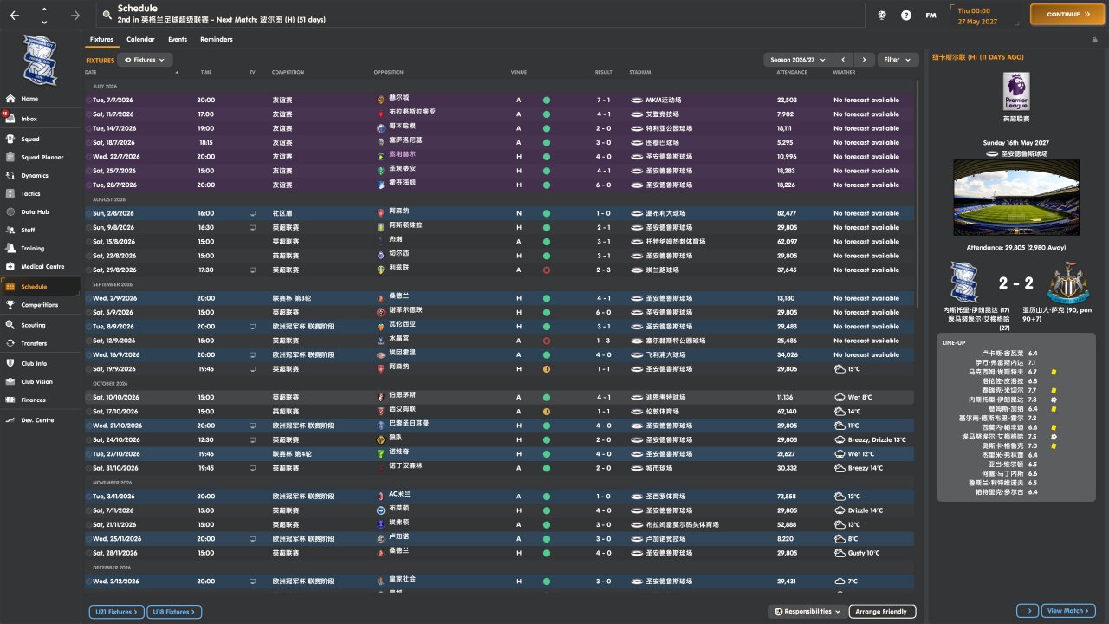Viewport: 1109px width, 624px height.
Task: Open the search magnifier icon
Action: coord(107,15)
